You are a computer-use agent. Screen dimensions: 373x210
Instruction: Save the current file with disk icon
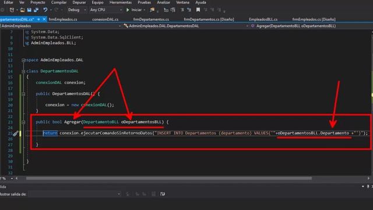(x=29, y=10)
